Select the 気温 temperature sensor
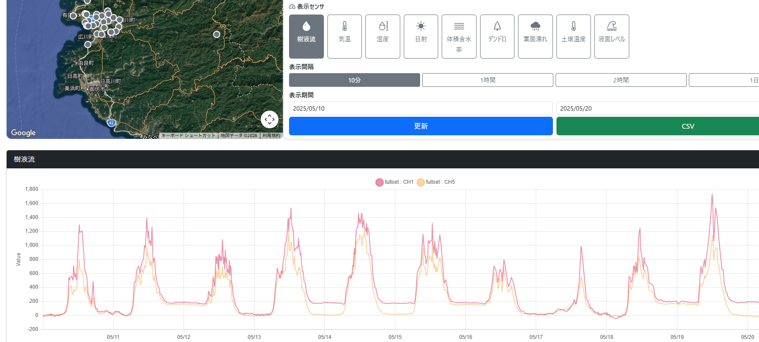The width and height of the screenshot is (759, 342). pos(345,37)
